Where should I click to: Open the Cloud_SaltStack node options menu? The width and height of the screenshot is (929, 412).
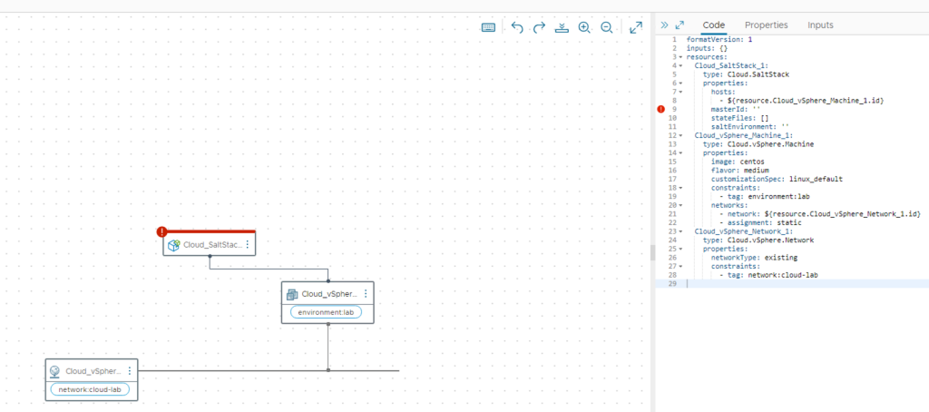click(x=247, y=245)
